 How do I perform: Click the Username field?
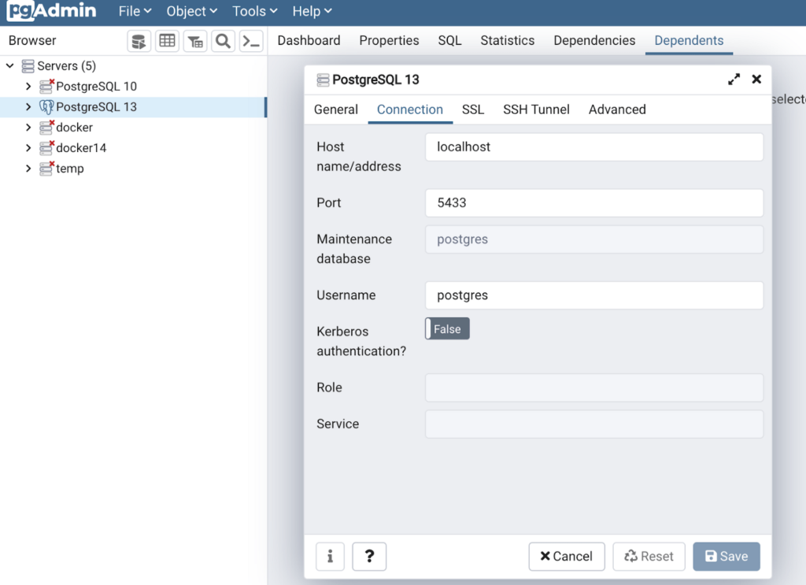click(594, 295)
